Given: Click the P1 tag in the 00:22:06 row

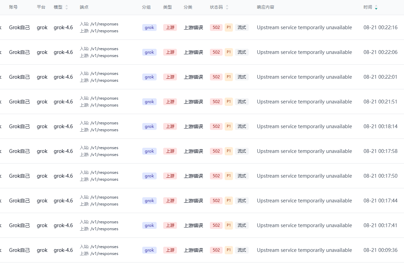Looking at the screenshot, I should pyautogui.click(x=229, y=52).
